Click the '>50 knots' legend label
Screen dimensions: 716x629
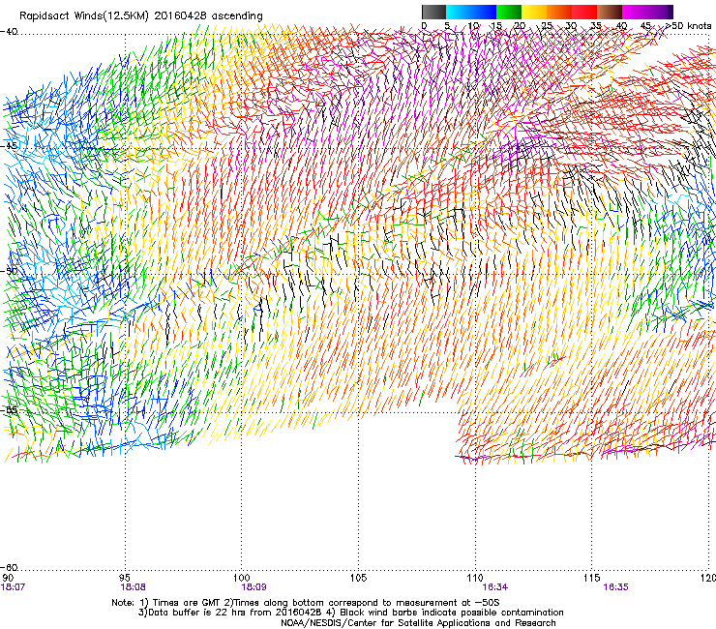689,25
